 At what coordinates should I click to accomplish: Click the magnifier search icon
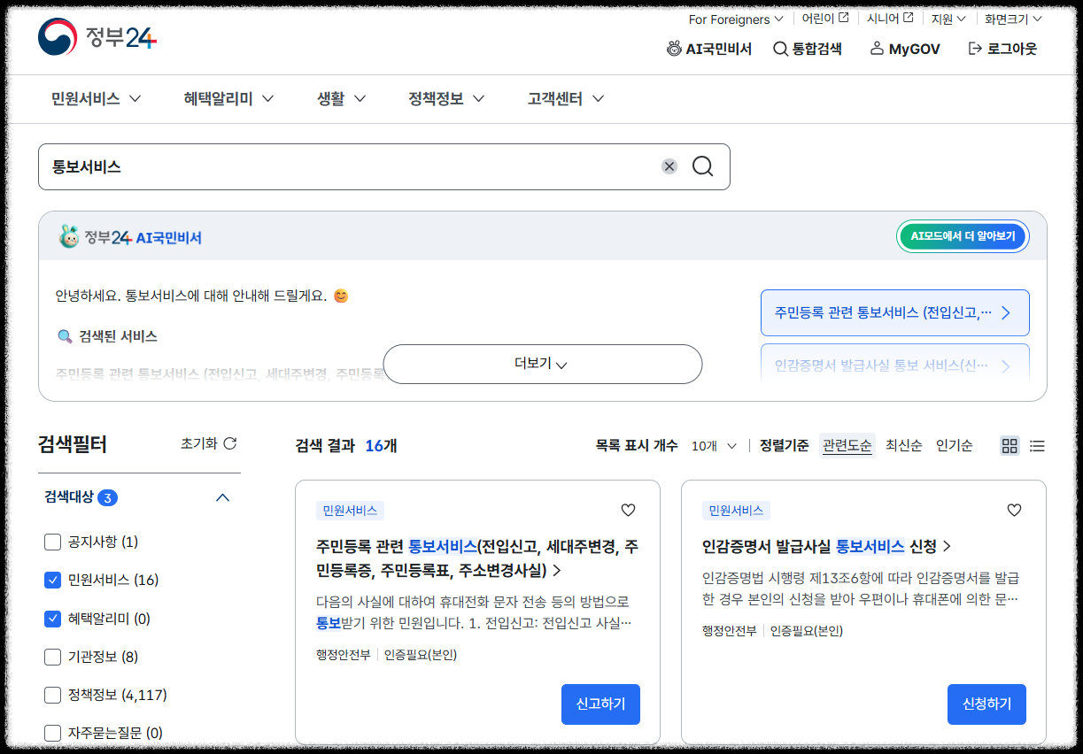point(703,166)
